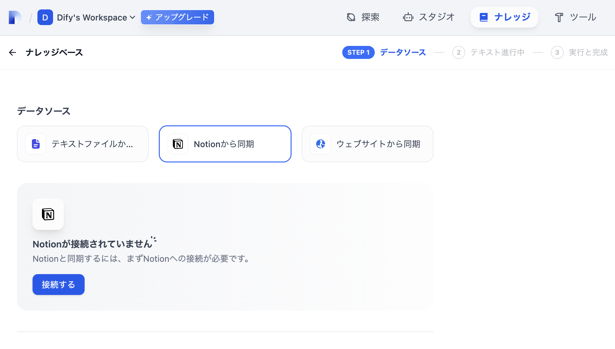The height and width of the screenshot is (349, 615).
Task: Click the アップグレード upgrade button
Action: pyautogui.click(x=177, y=17)
